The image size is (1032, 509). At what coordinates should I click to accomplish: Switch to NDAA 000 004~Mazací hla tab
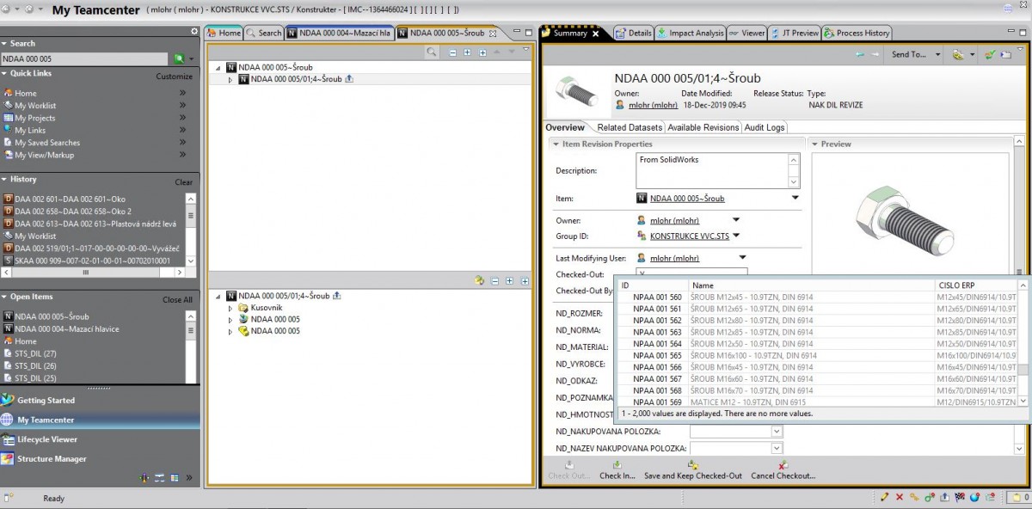340,33
